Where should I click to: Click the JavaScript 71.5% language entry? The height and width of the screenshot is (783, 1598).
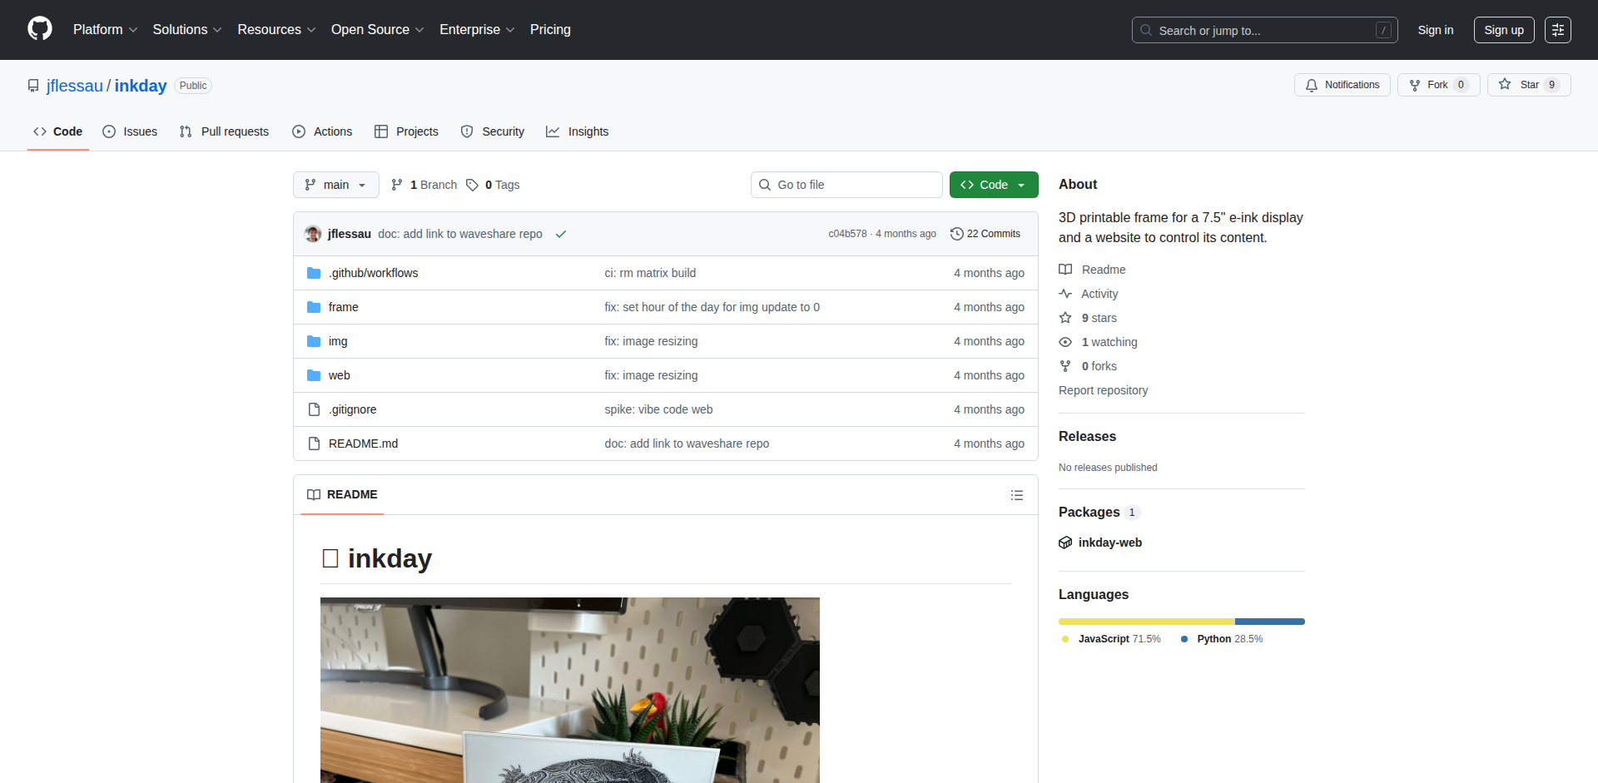point(1111,639)
